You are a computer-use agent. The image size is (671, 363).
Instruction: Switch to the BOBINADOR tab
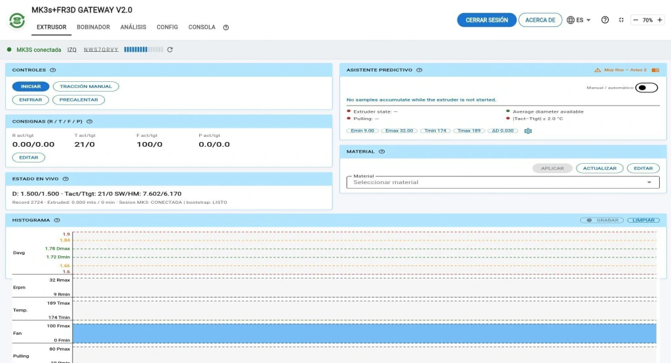pyautogui.click(x=93, y=27)
